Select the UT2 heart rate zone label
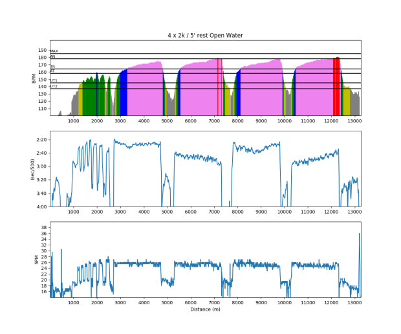Screen dimensions: 401x334 pos(54,86)
